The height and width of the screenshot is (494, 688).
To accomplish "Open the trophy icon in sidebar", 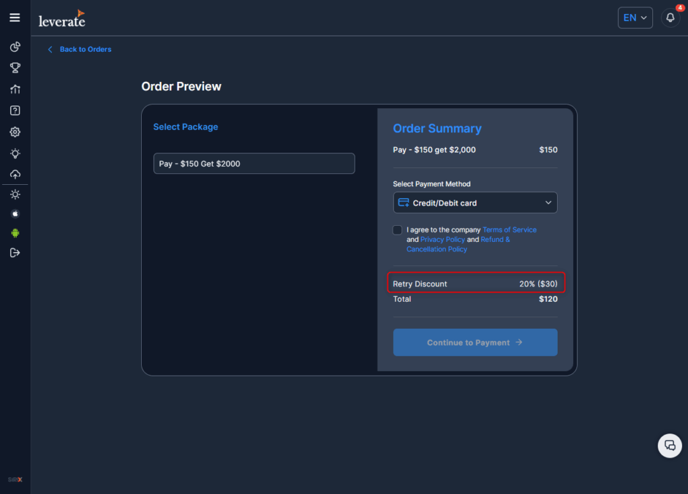I will click(15, 68).
